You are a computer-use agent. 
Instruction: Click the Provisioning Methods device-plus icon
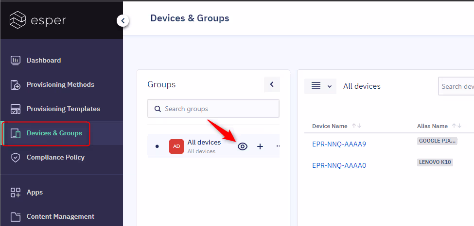coord(15,85)
